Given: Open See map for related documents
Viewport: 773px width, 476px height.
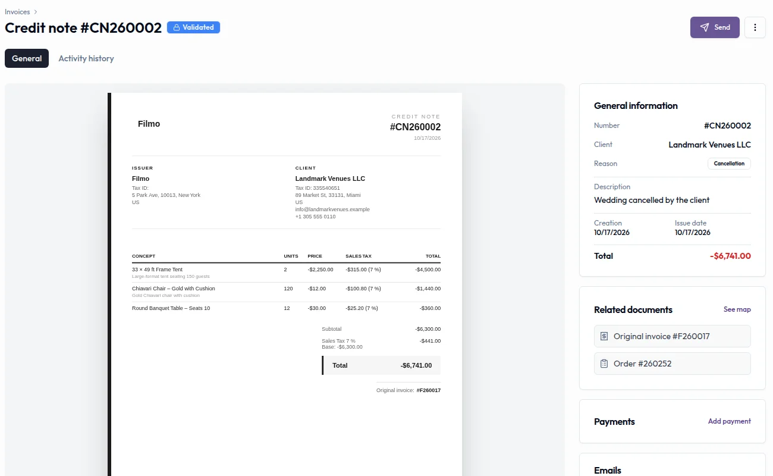Looking at the screenshot, I should [737, 309].
